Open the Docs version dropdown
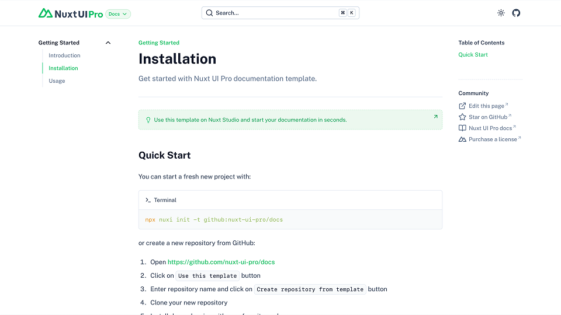 coord(118,13)
